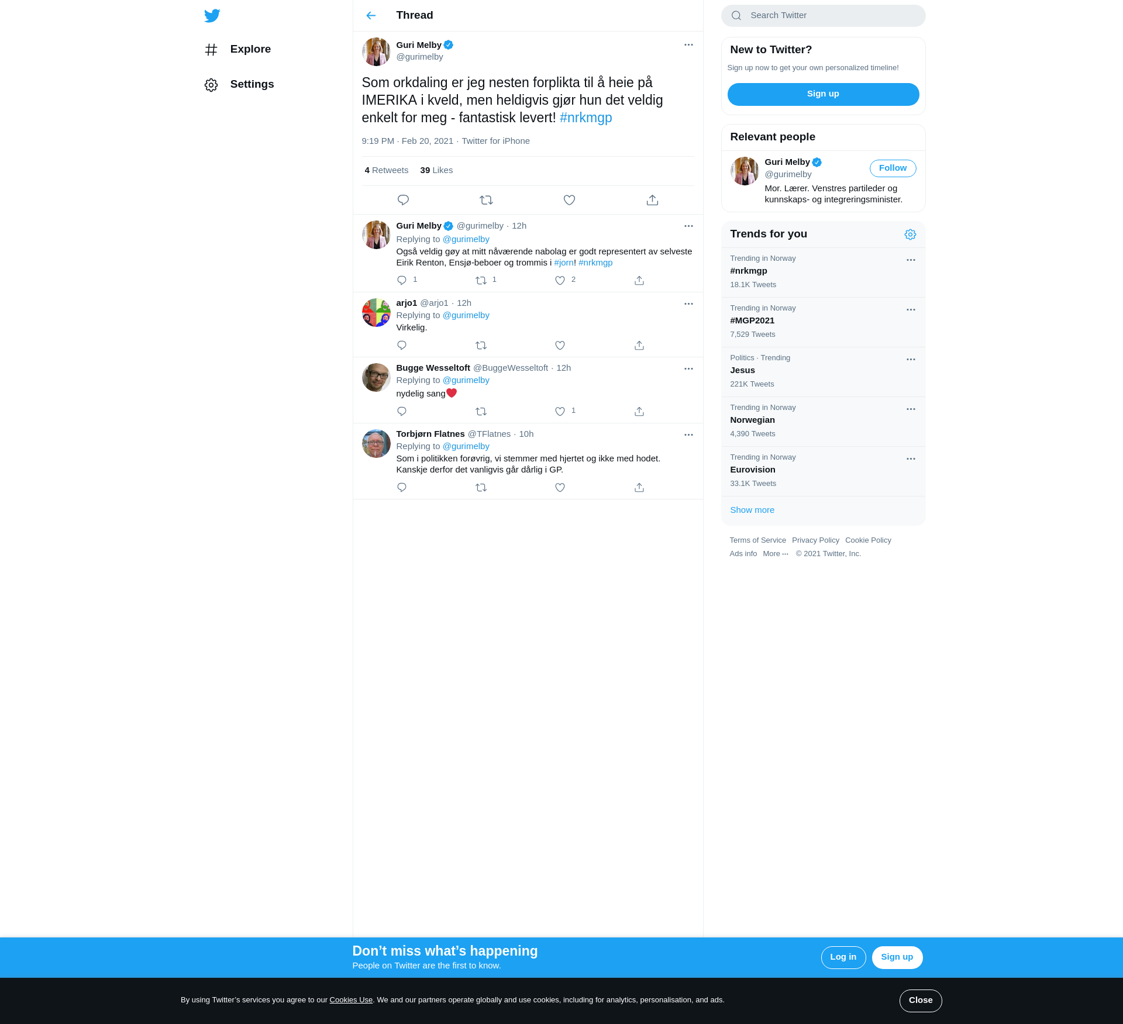Click the Search Twitter field
This screenshot has width=1123, height=1024.
pos(823,16)
